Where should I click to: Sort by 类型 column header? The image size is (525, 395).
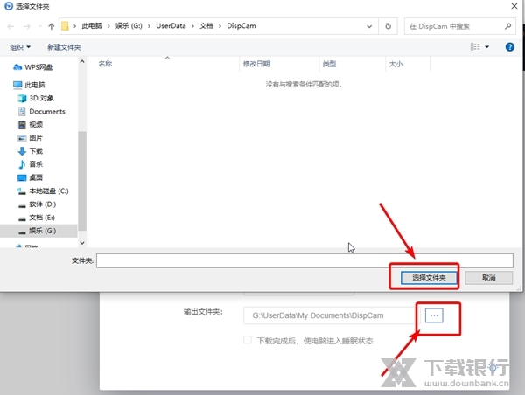tap(329, 64)
